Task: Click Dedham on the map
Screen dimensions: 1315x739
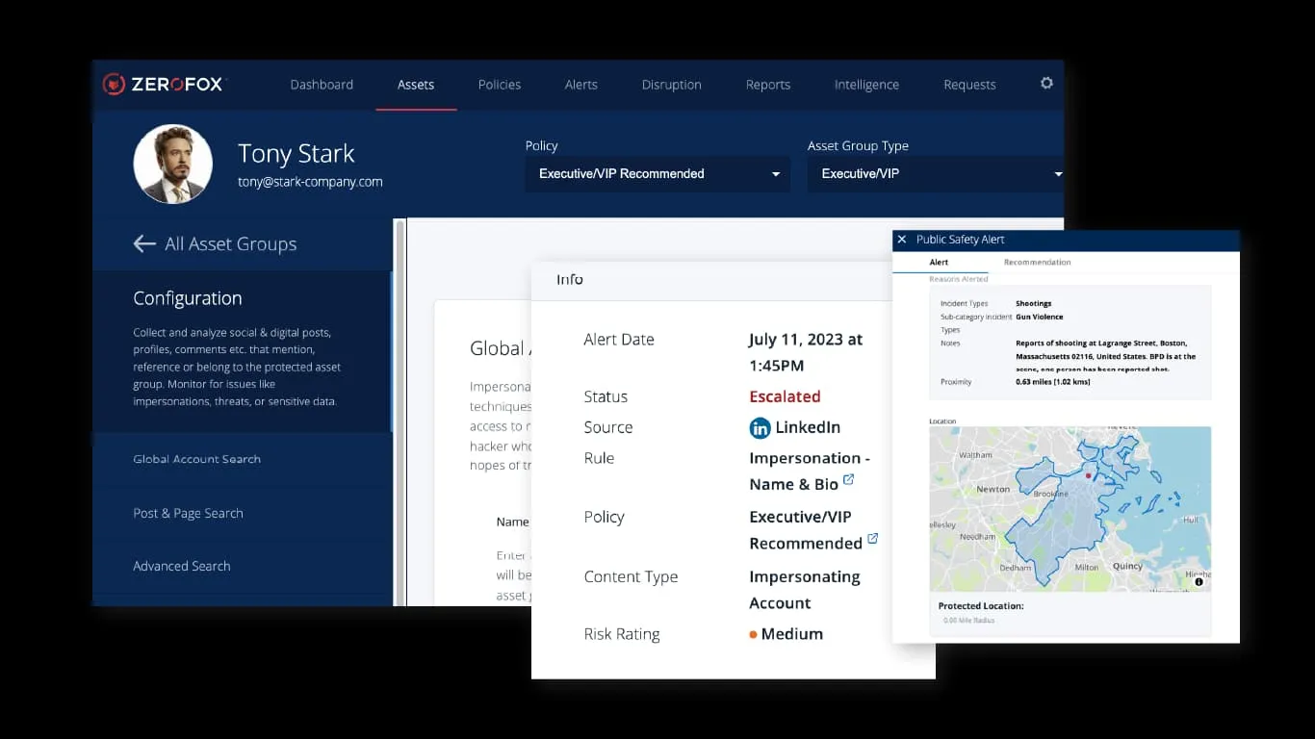Action: [1015, 568]
